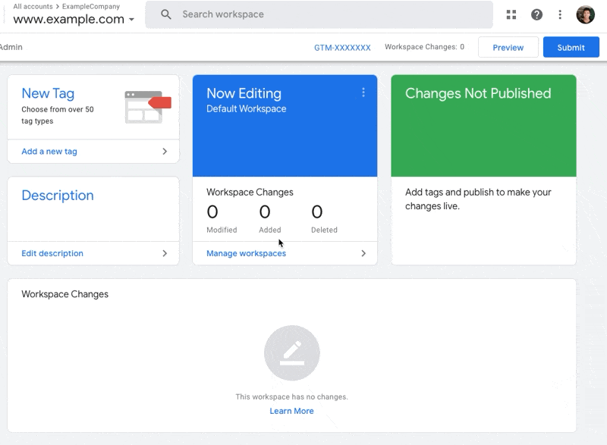Click the New Tag illustration icon
607x445 pixels.
click(x=148, y=106)
